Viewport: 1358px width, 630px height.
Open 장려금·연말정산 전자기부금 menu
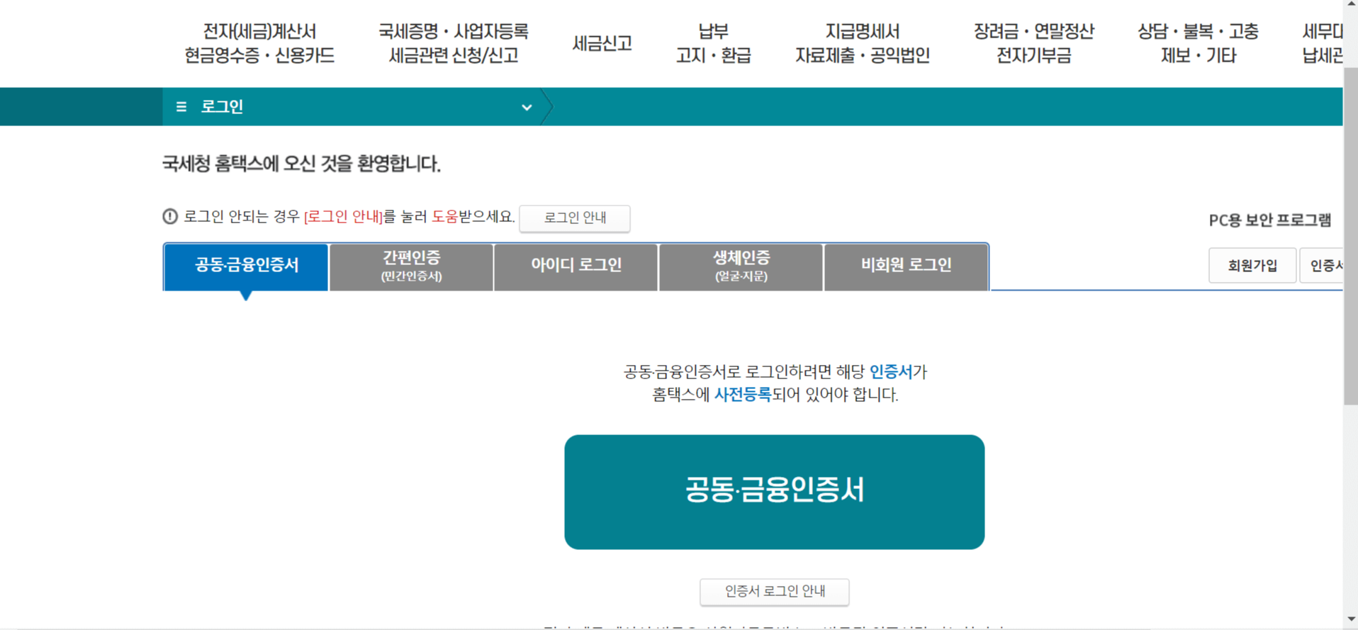(1033, 43)
